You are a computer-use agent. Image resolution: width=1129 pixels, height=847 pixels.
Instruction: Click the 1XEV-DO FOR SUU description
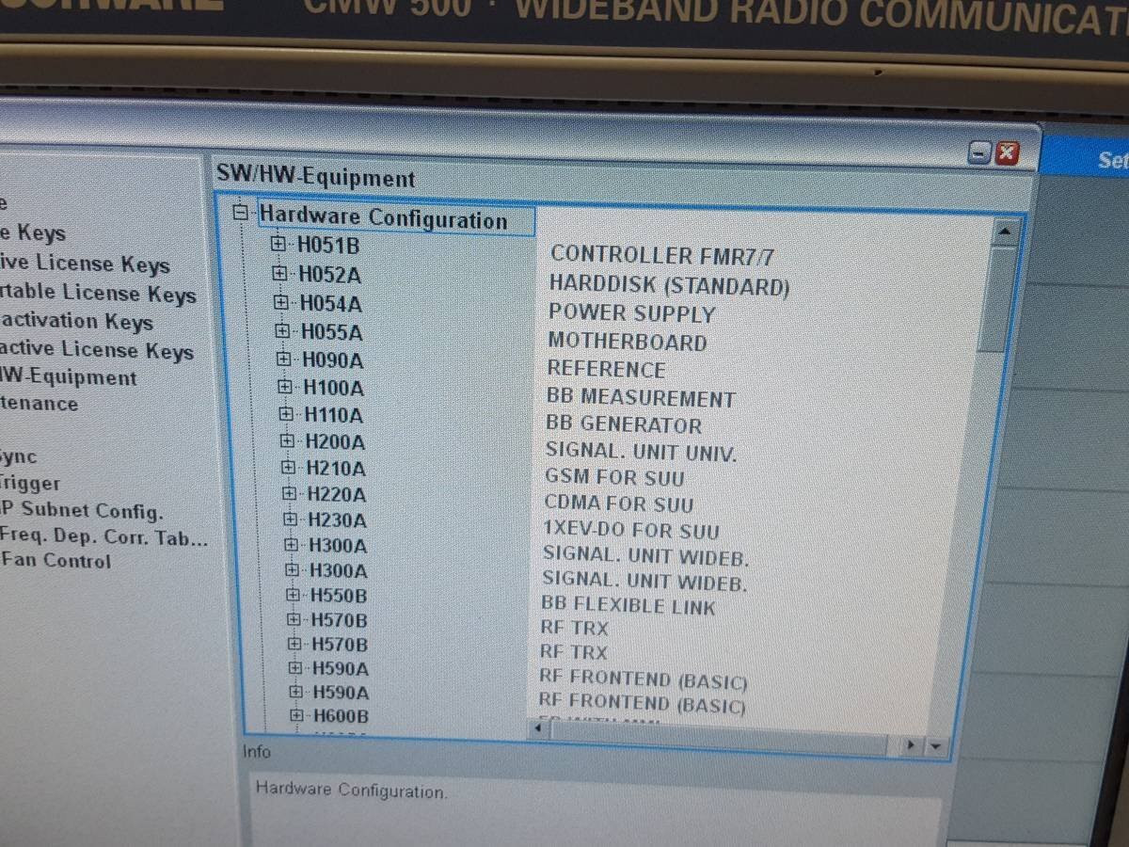(x=631, y=531)
